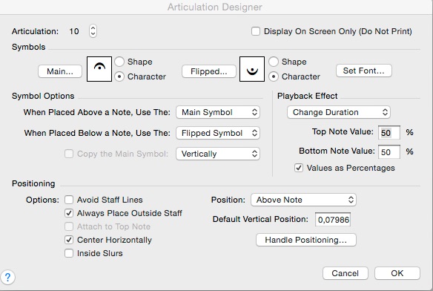433x291 pixels.
Task: Click OK to confirm articulation settings
Action: click(x=397, y=273)
